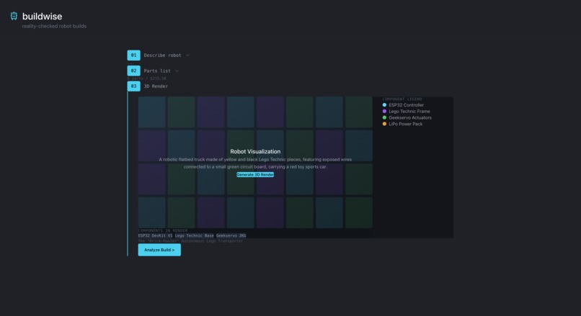Click the buildwise robot logo icon
The image size is (581, 316).
14,16
